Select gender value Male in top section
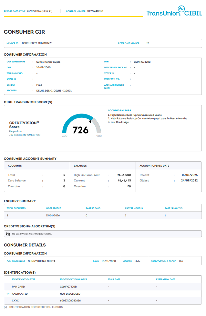 point(39,85)
